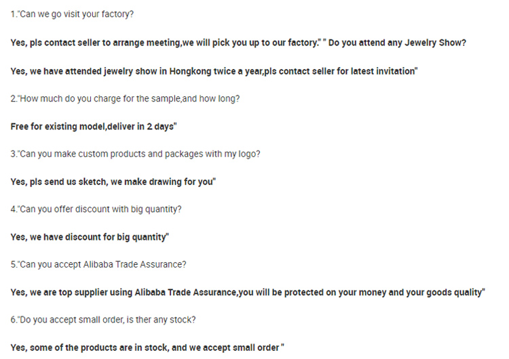Click the answer about contacting seller to arrange meeting
The image size is (509, 359).
tap(166, 43)
